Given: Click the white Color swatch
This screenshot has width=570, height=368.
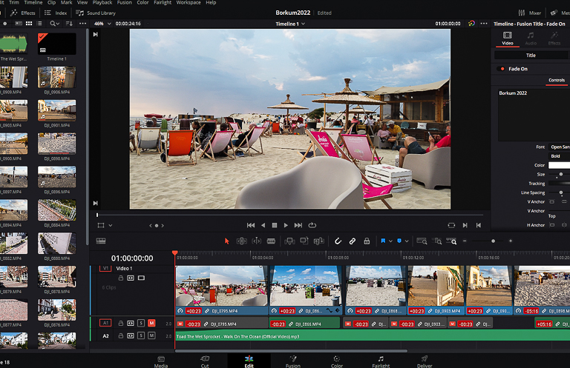Looking at the screenshot, I should pyautogui.click(x=559, y=165).
